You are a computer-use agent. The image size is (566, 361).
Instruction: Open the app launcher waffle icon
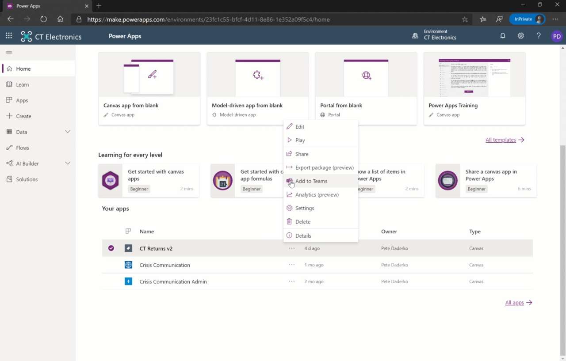pyautogui.click(x=9, y=36)
